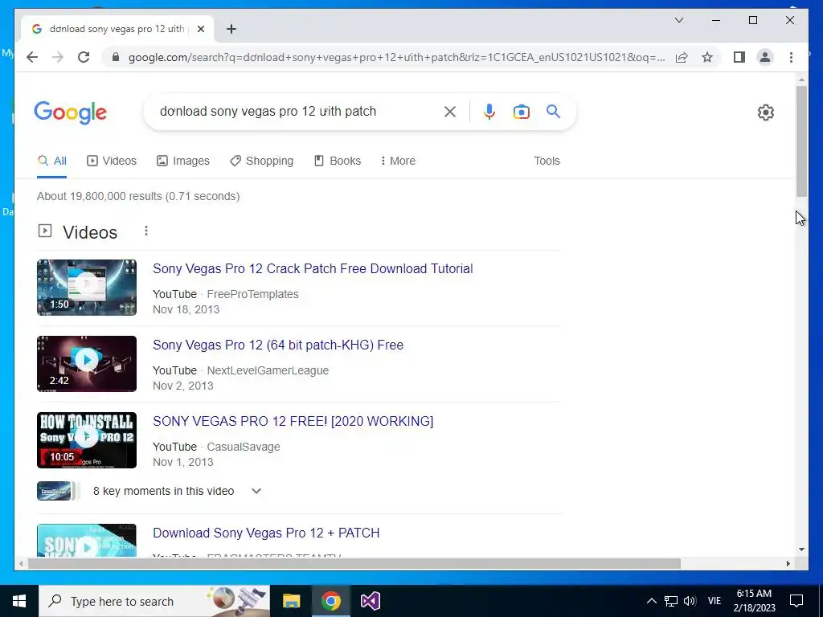Switch to Videos results tab
The width and height of the screenshot is (823, 617).
(111, 161)
